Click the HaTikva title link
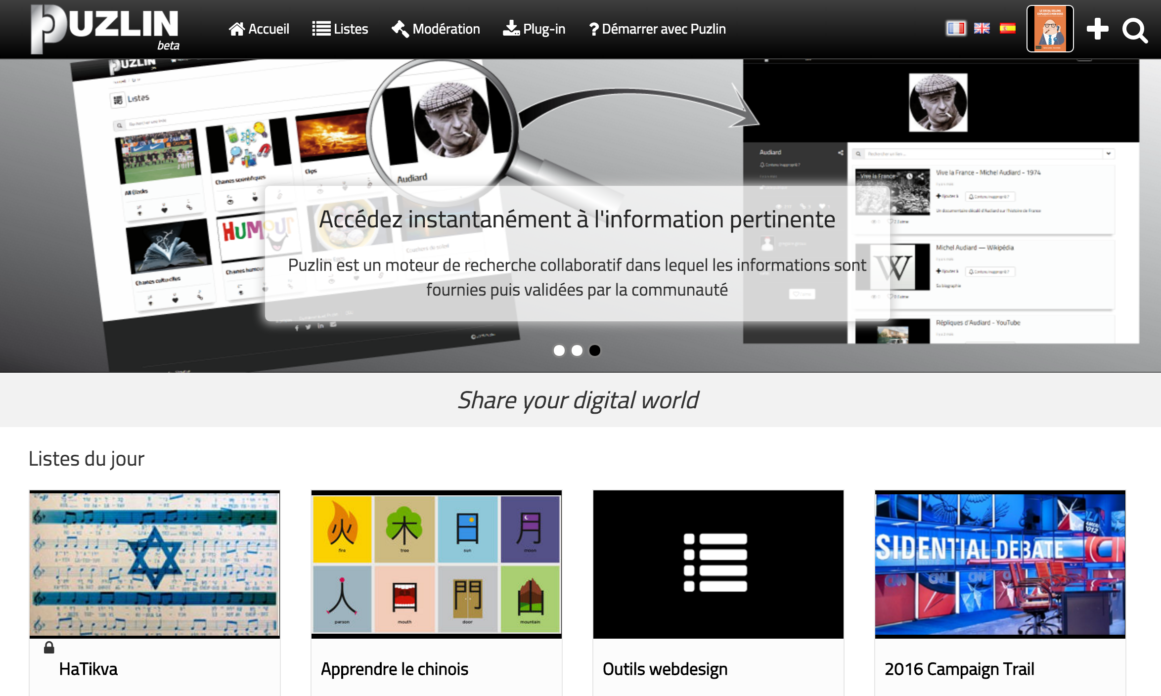Viewport: 1161px width, 696px height. coord(89,669)
